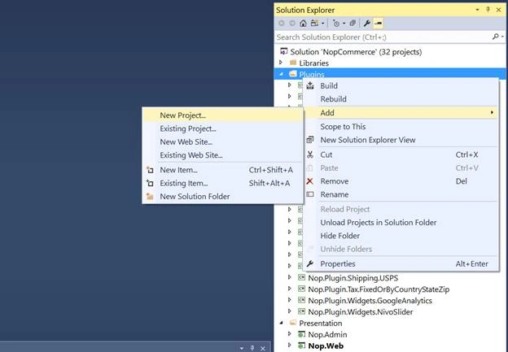Click the Libraries folder icon
508x352 pixels.
[x=293, y=63]
